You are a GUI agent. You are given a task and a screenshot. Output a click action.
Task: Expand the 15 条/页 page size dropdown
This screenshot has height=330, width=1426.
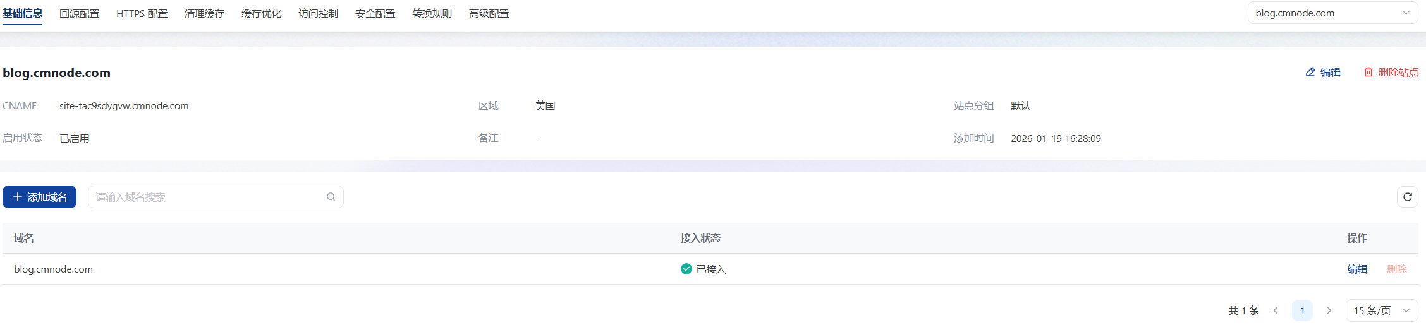[x=1381, y=310]
